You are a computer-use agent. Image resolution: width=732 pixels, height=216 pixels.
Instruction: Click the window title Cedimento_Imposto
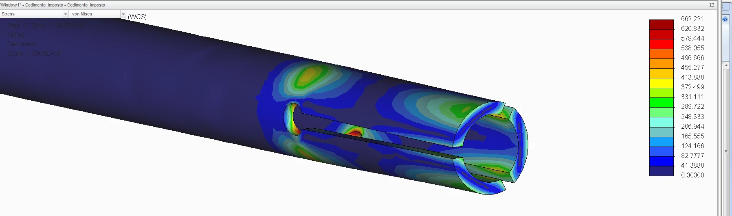coord(53,5)
